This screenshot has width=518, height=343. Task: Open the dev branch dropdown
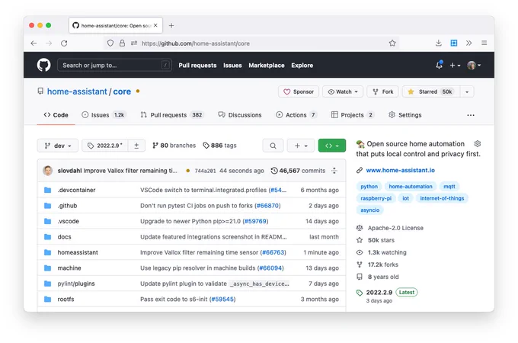58,146
